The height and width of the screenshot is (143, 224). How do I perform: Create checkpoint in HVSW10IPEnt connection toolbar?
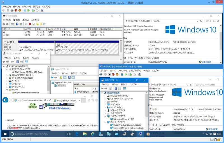tap(131, 74)
